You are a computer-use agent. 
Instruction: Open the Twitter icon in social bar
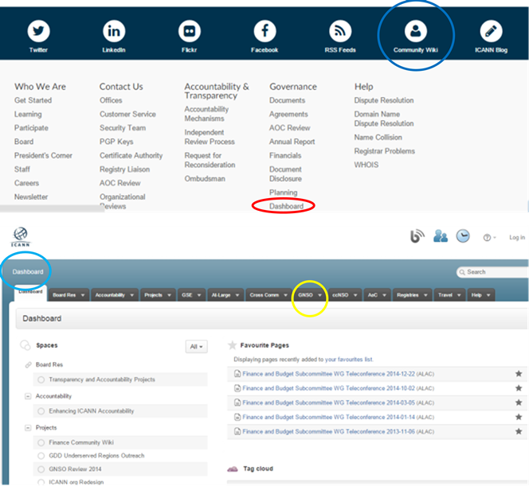(x=38, y=31)
